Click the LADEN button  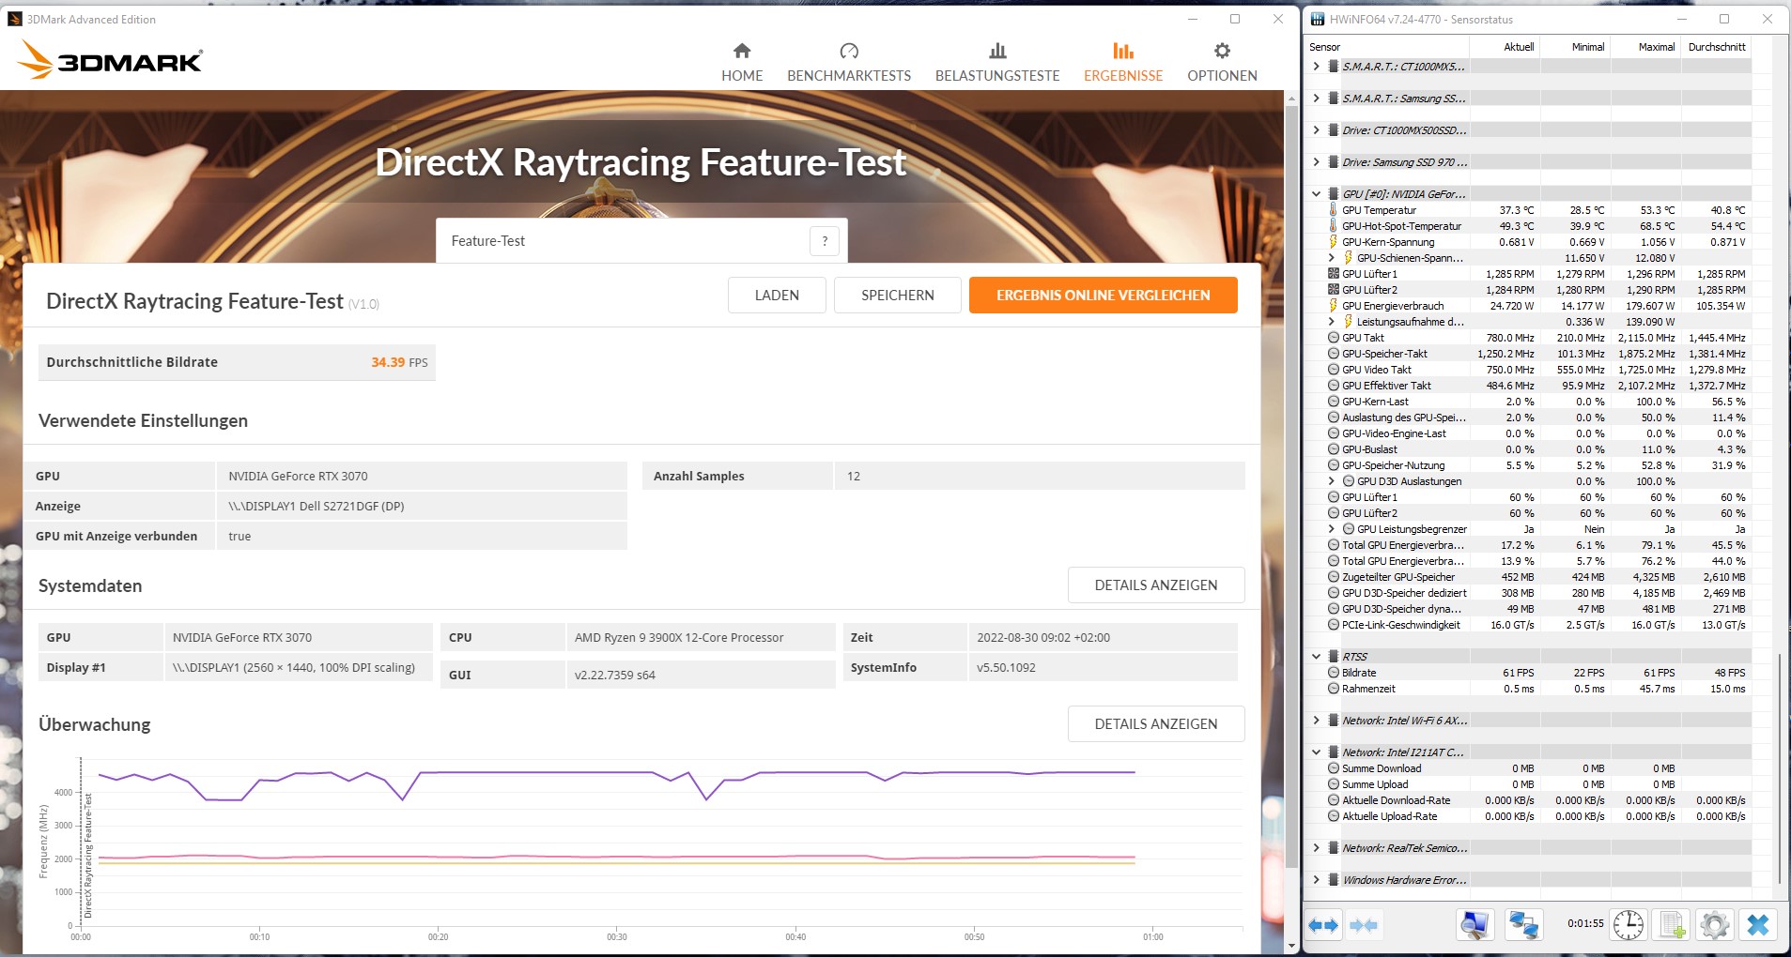pyautogui.click(x=777, y=295)
